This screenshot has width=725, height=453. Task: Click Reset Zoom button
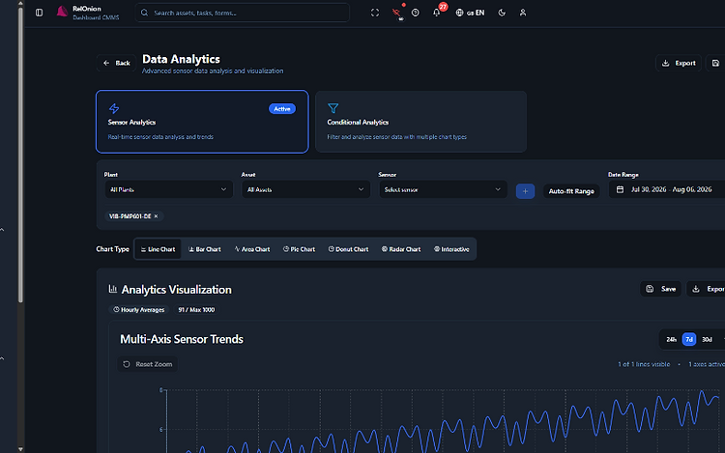point(148,364)
